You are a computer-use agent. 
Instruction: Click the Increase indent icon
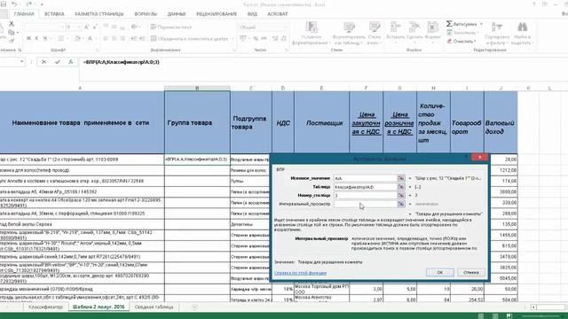[142, 38]
